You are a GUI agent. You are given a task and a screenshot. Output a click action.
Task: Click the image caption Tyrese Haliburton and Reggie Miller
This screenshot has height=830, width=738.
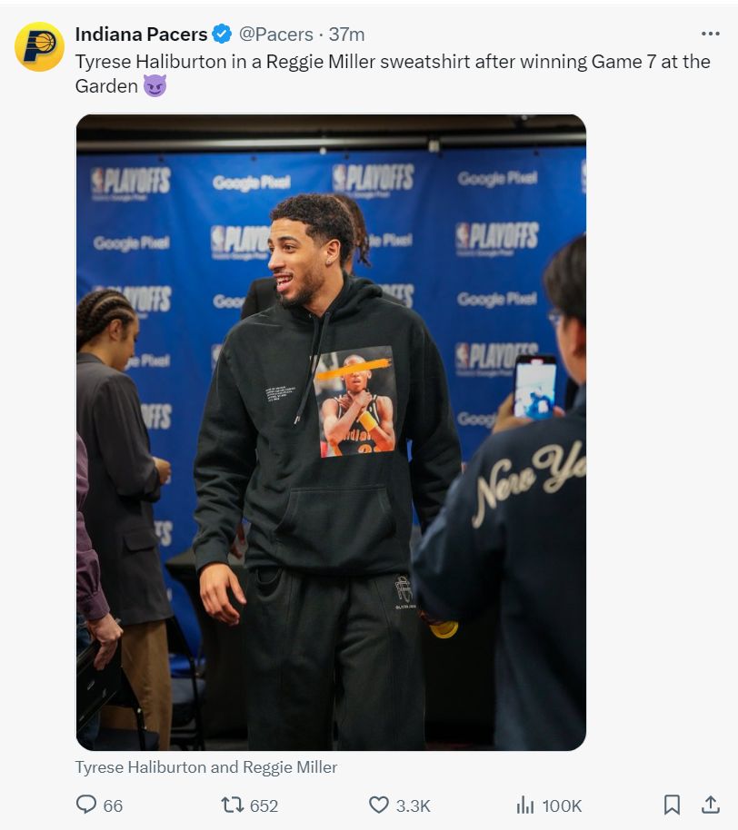click(206, 767)
